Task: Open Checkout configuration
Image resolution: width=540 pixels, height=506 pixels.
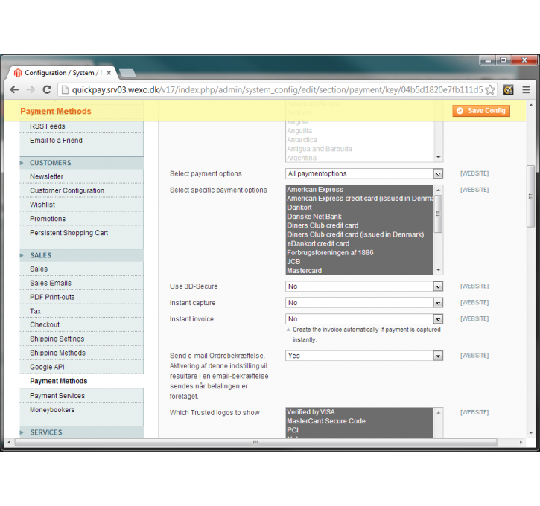Action: [x=45, y=324]
